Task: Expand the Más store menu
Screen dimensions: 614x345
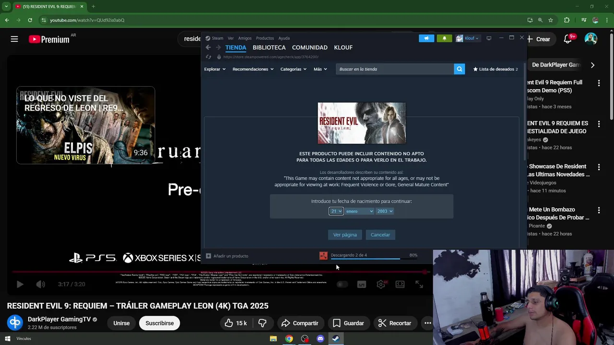Action: coord(320,69)
